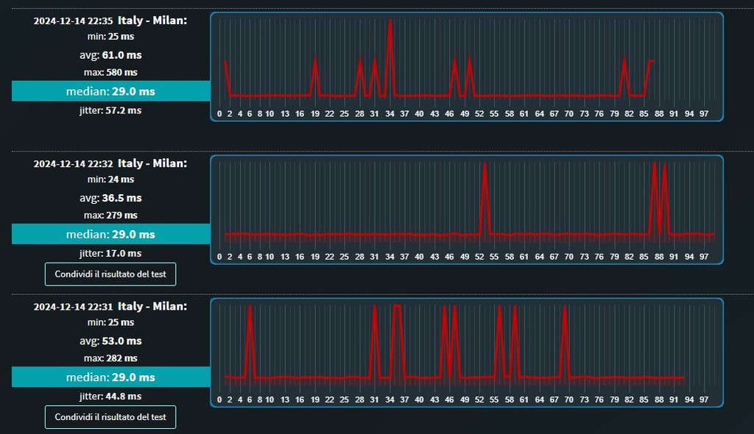Click the spike near 19 in the 22:35 graph

315,77
